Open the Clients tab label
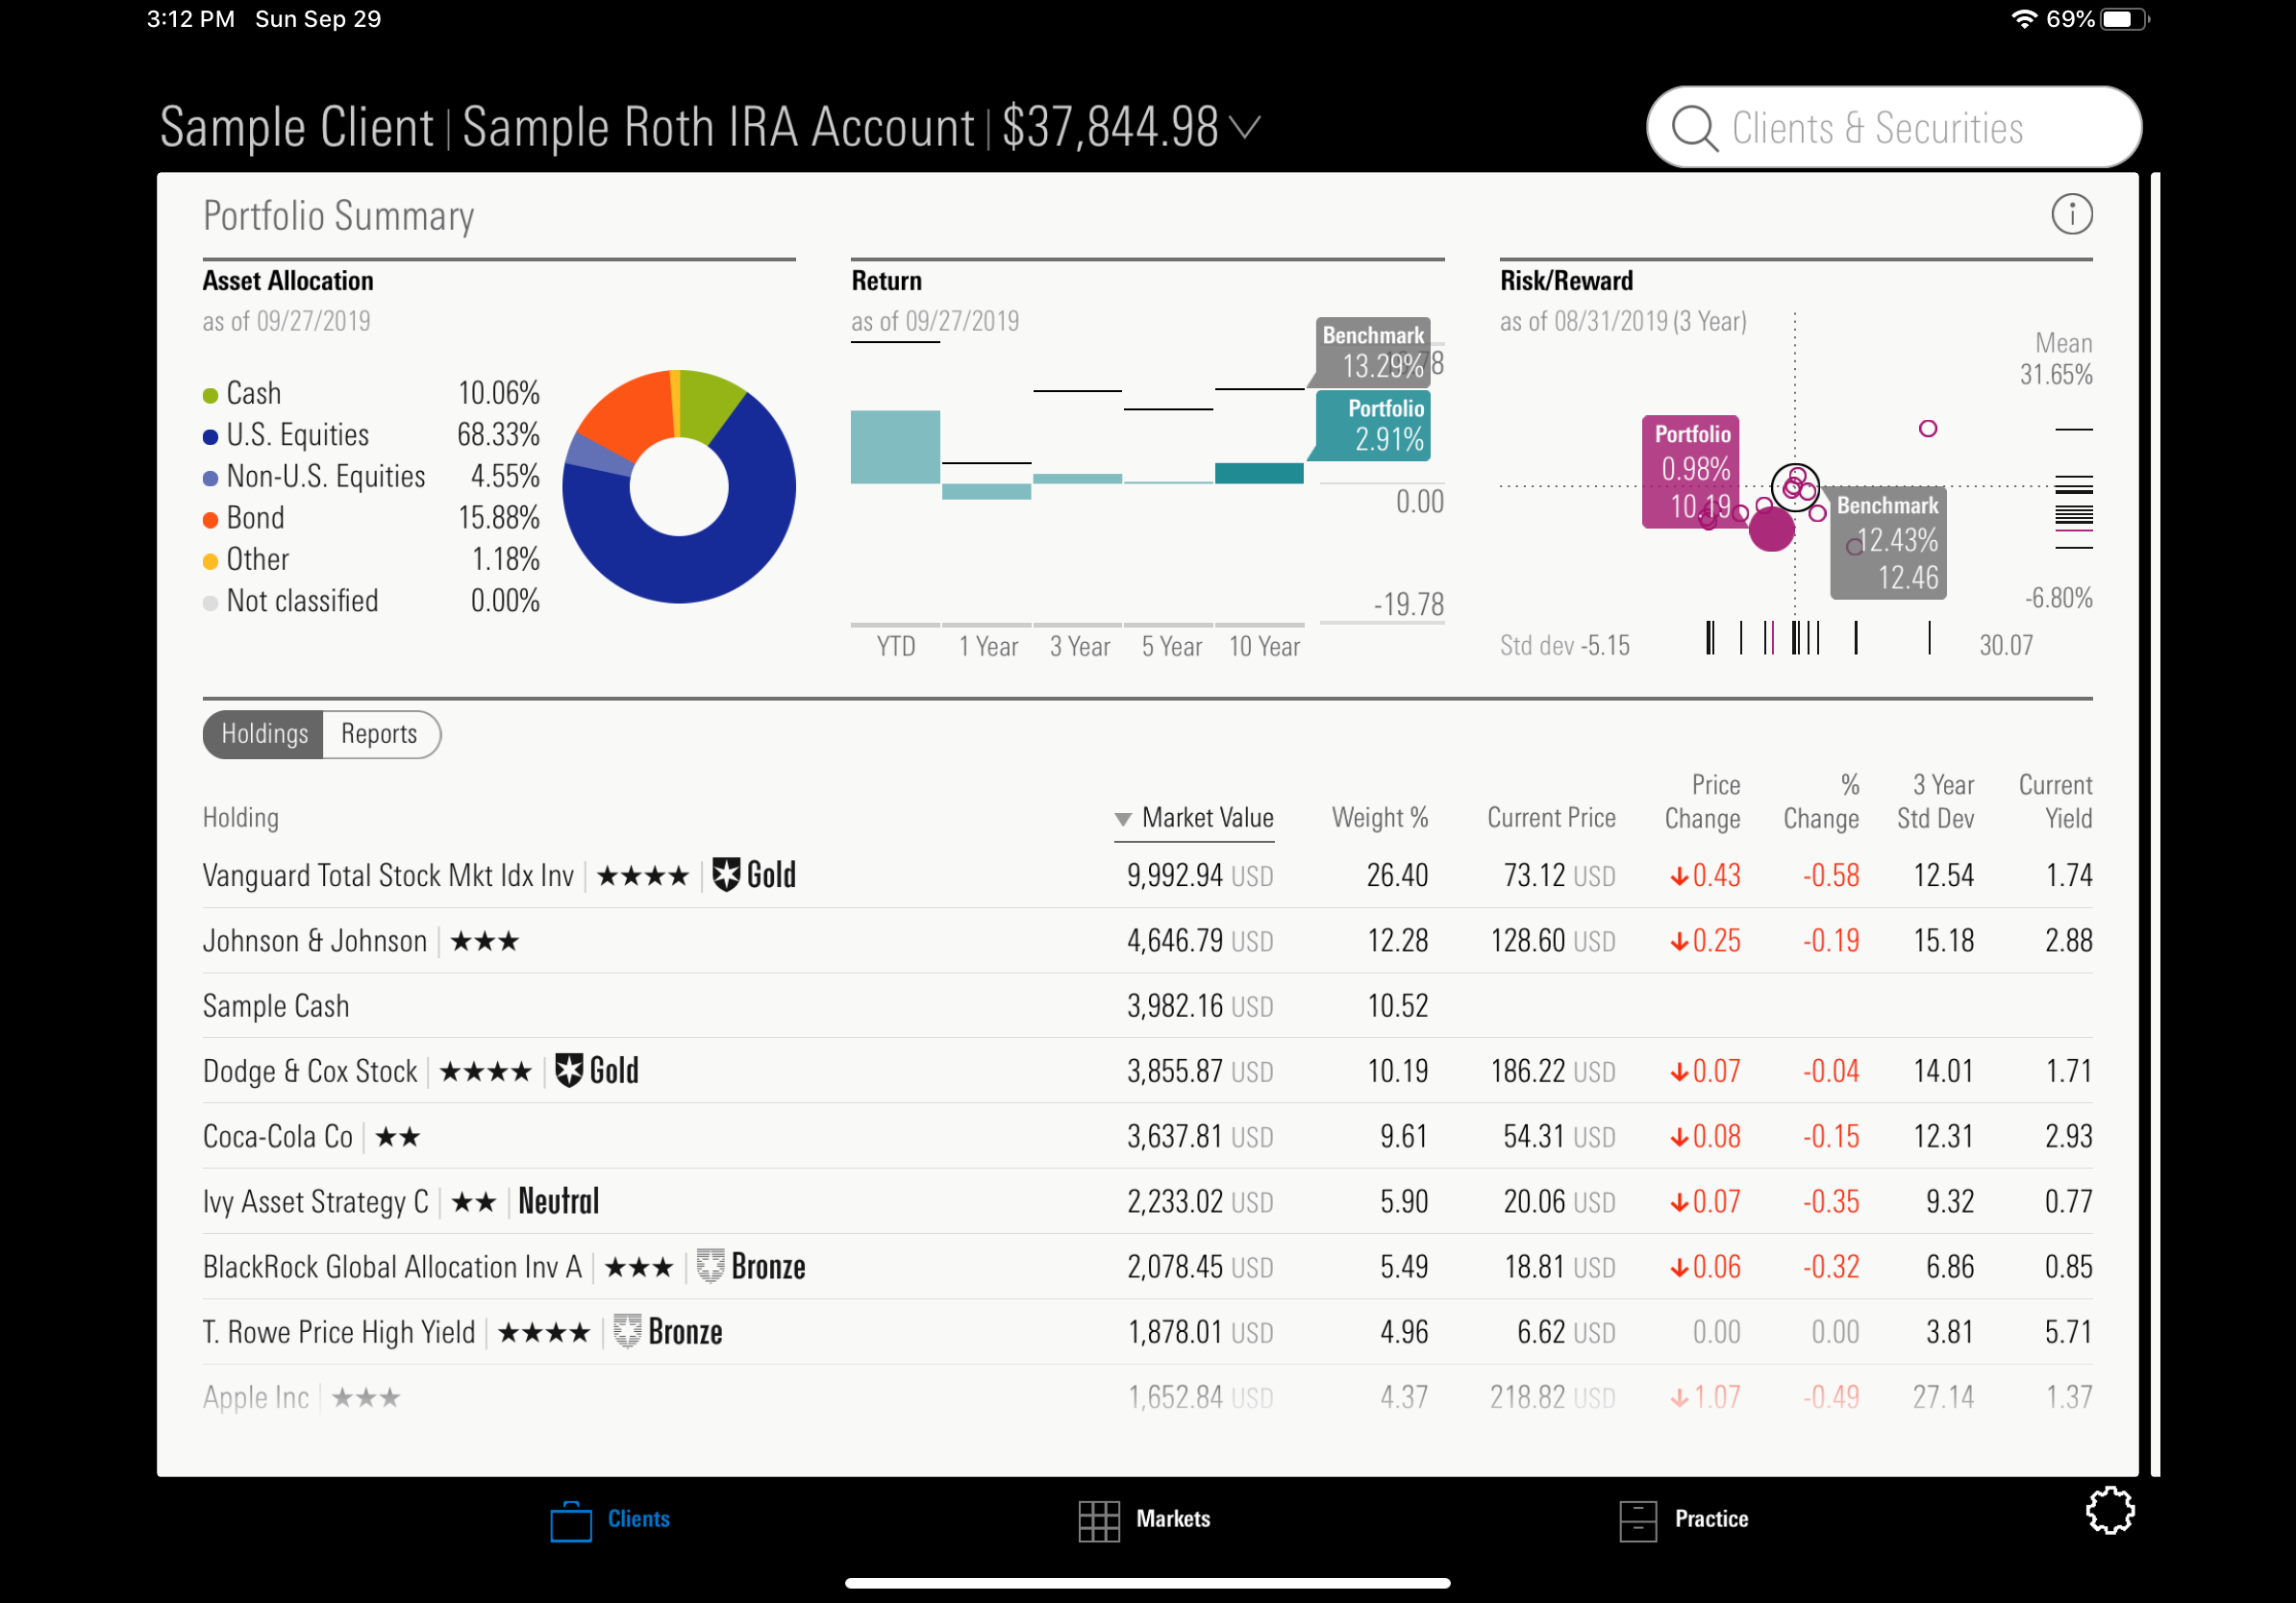This screenshot has width=2296, height=1603. point(639,1519)
